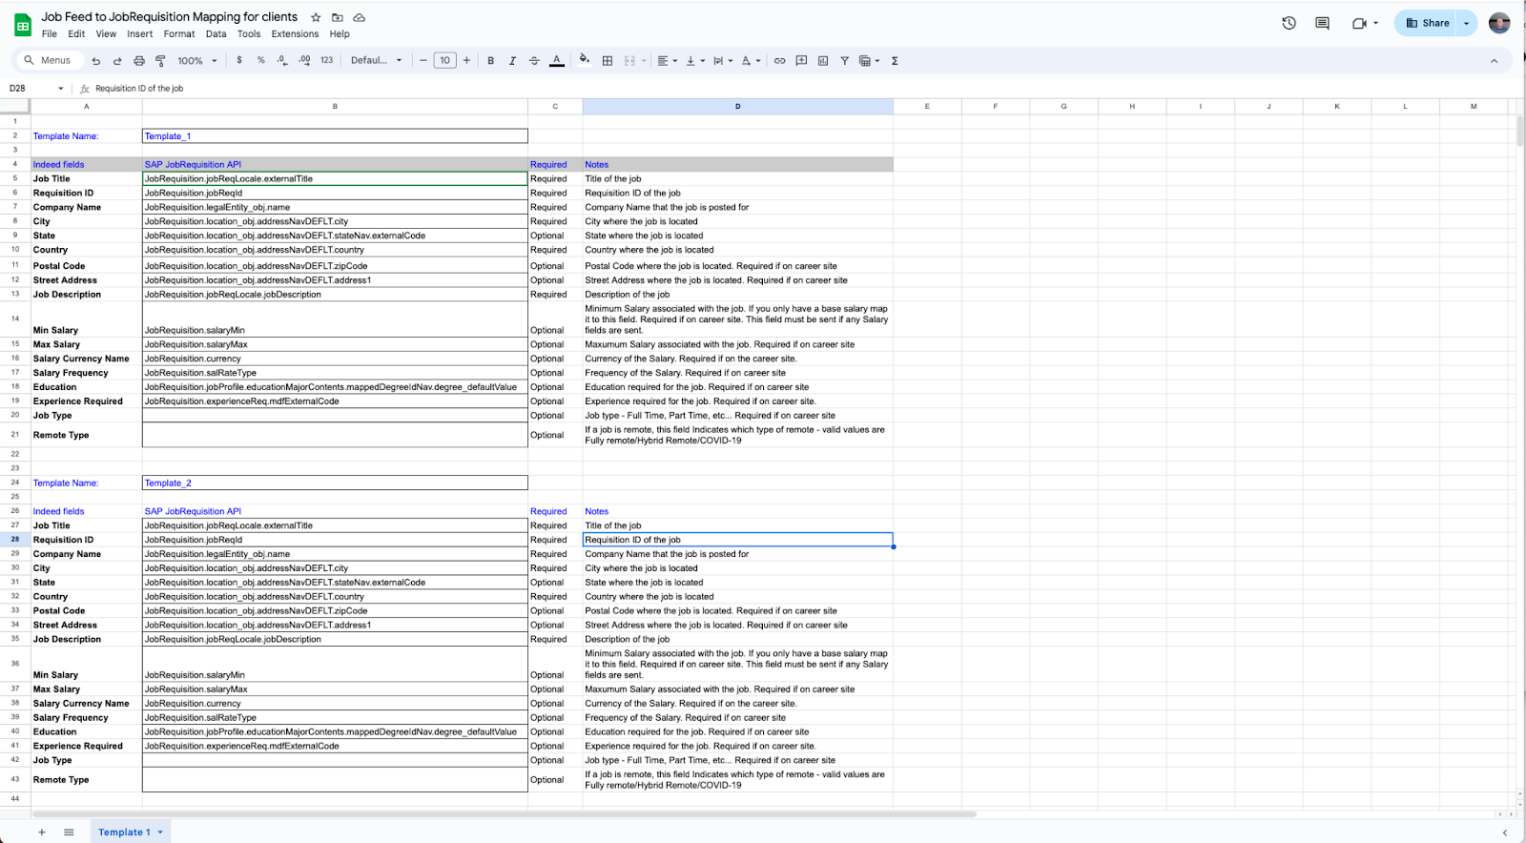Open the File menu
1526x843 pixels.
click(50, 33)
